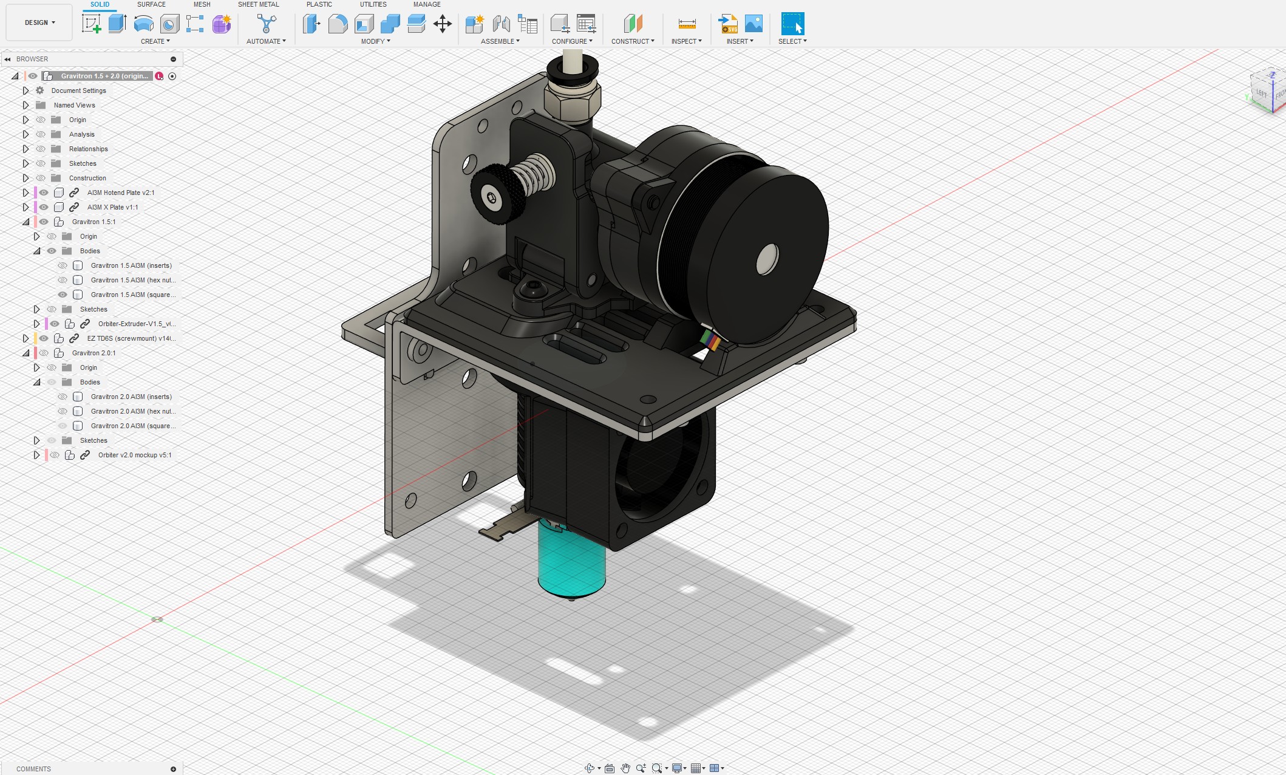The width and height of the screenshot is (1286, 775).
Task: Select the Combine tool
Action: point(390,24)
